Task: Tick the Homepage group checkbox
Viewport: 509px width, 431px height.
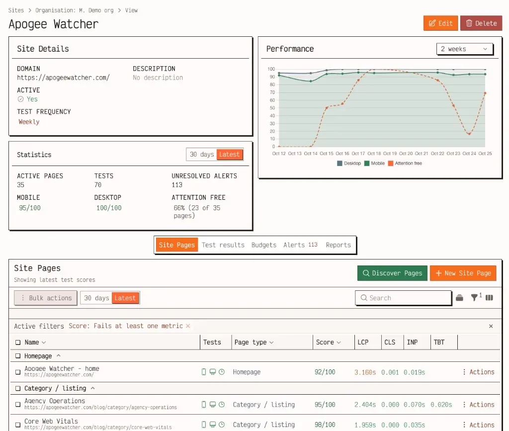Action: coord(18,356)
